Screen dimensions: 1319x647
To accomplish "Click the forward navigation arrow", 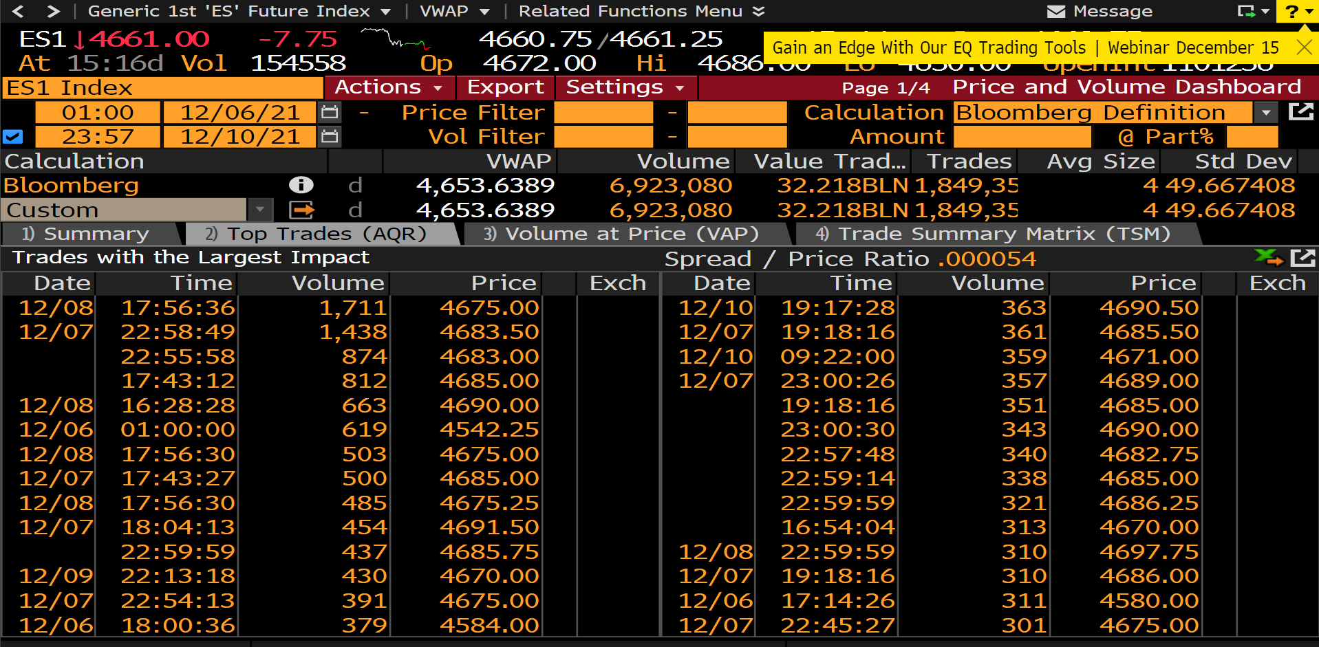I will tap(53, 11).
